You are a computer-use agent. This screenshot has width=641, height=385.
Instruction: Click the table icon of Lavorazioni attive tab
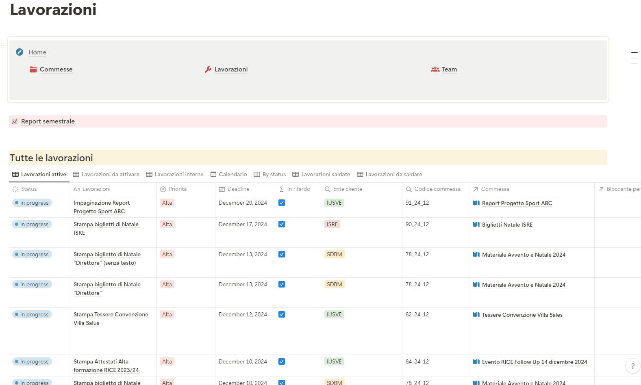pos(15,174)
